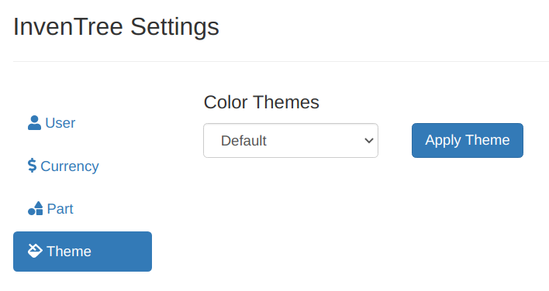
Task: Click the empty blue area of Theme tab
Action: point(123,252)
